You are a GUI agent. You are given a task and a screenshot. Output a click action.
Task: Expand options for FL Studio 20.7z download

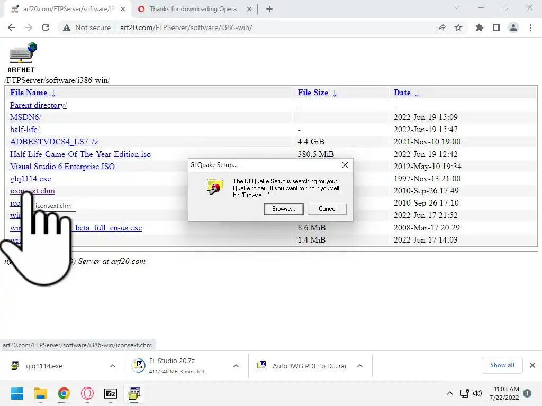236,366
